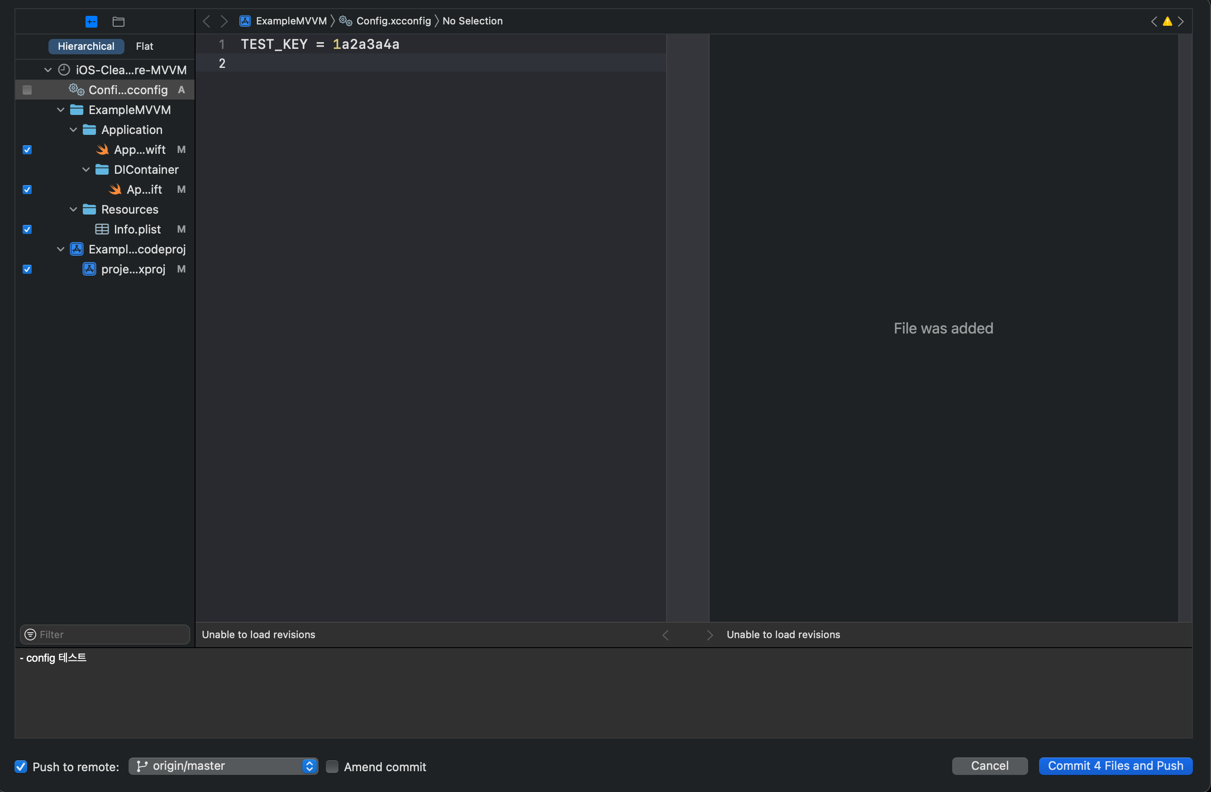
Task: Click the Filter options icon in filter field
Action: 30,634
